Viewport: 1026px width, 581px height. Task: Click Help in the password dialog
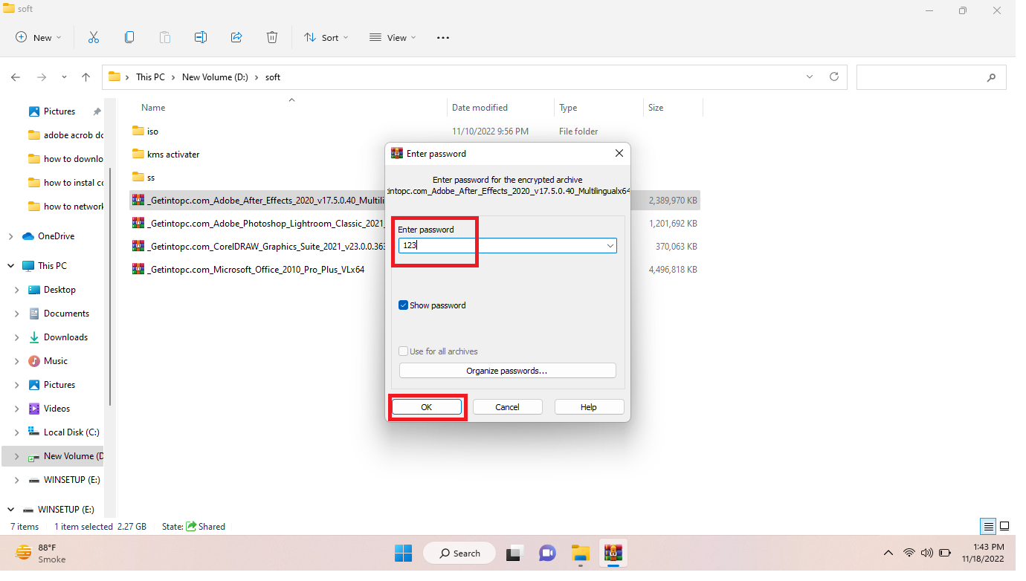click(x=589, y=407)
